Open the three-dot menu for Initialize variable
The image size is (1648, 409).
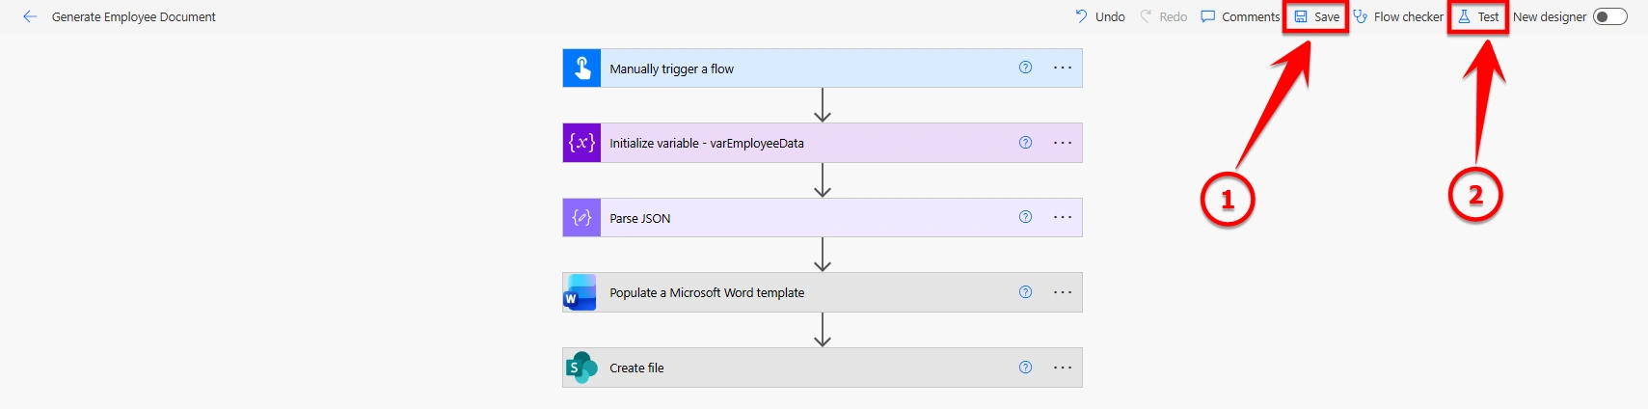(1063, 143)
